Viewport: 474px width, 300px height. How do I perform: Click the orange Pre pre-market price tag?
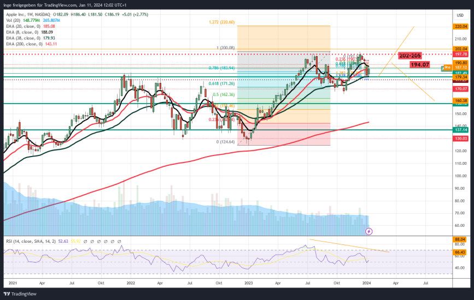(x=447, y=68)
